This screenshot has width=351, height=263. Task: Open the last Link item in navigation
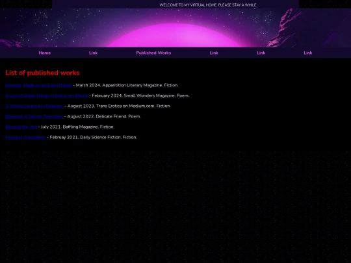coord(308,53)
